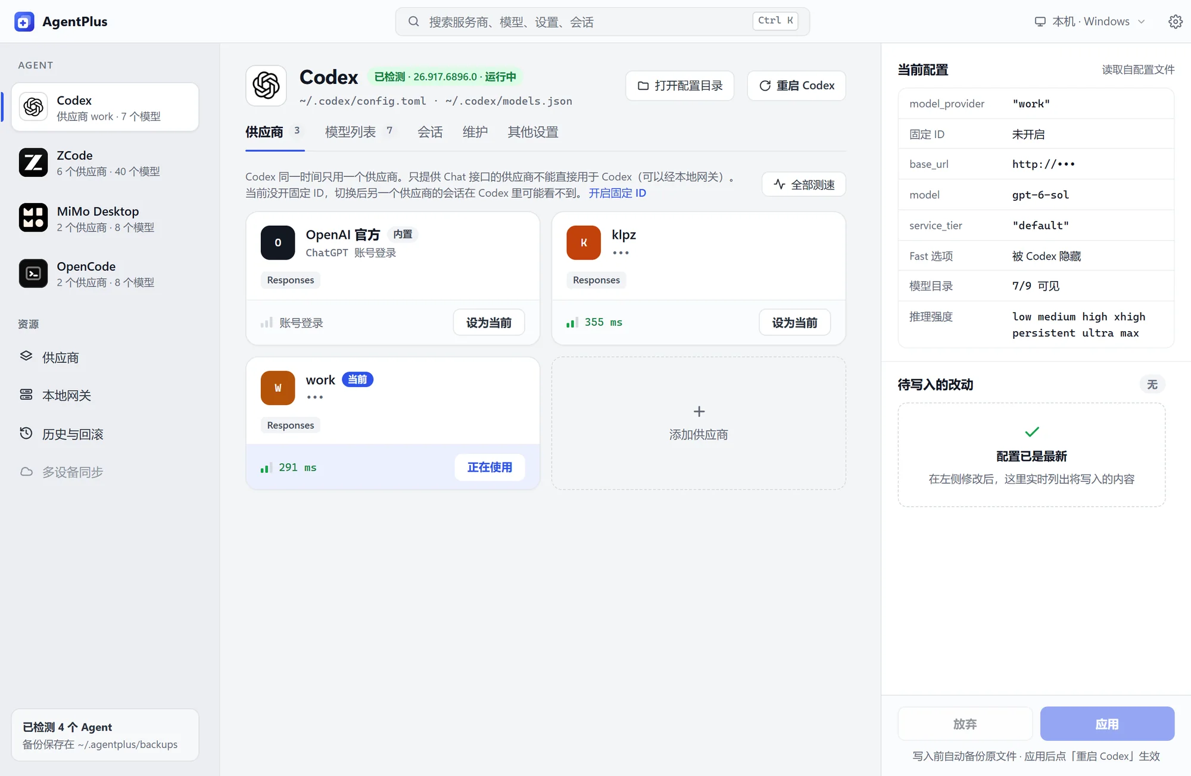Image resolution: width=1191 pixels, height=776 pixels.
Task: Click the 重启 Codex button
Action: point(796,86)
